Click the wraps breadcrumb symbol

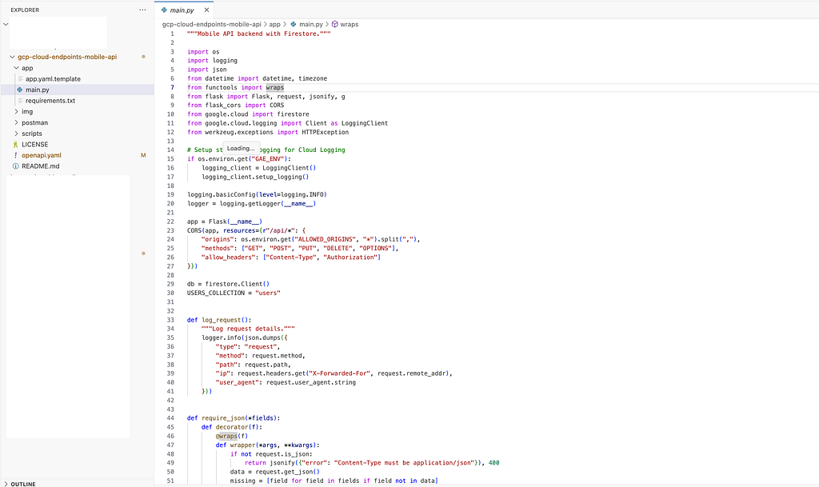(349, 25)
